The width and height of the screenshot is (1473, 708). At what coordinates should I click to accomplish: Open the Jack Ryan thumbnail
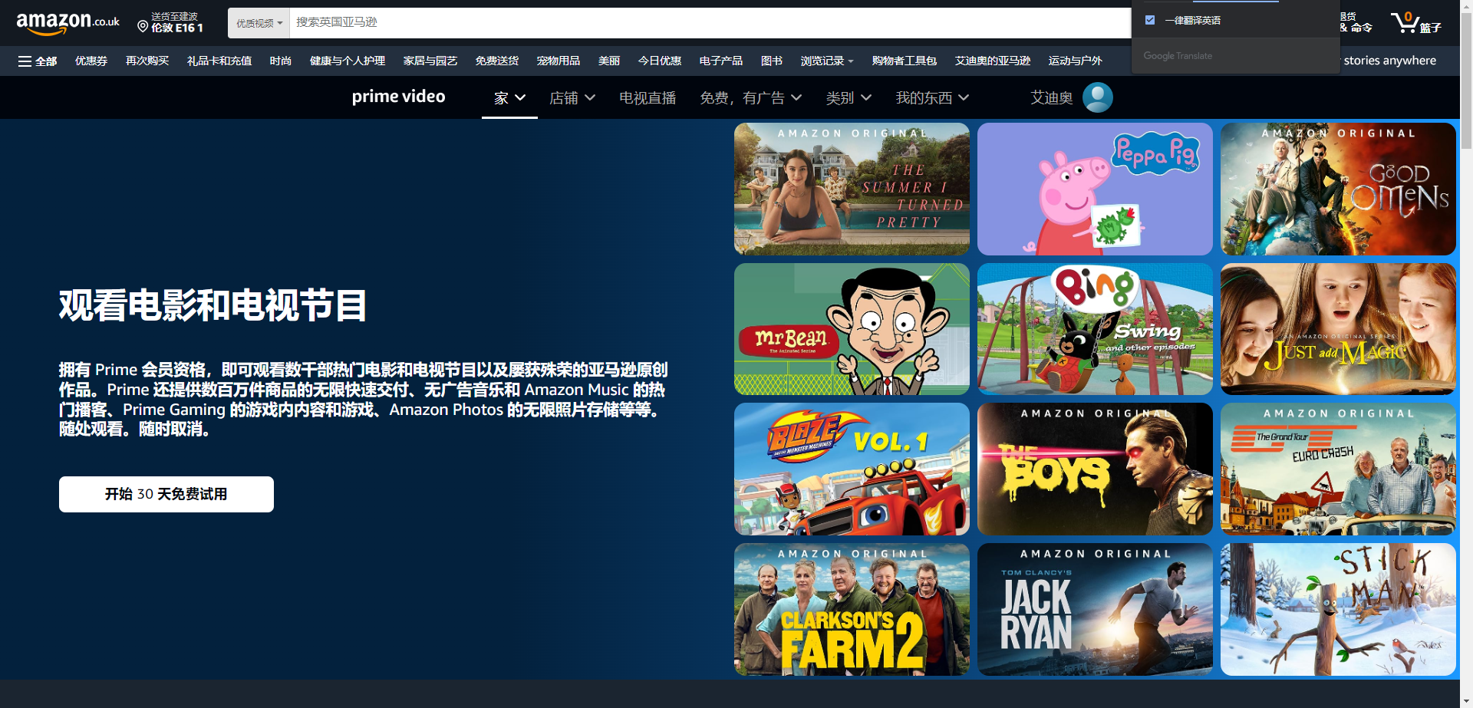[x=1095, y=610]
